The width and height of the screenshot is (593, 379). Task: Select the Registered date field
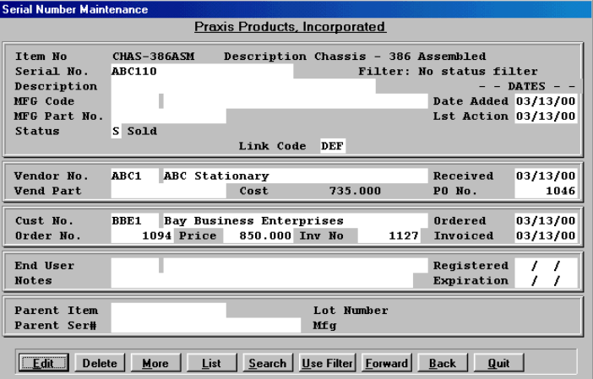point(547,266)
